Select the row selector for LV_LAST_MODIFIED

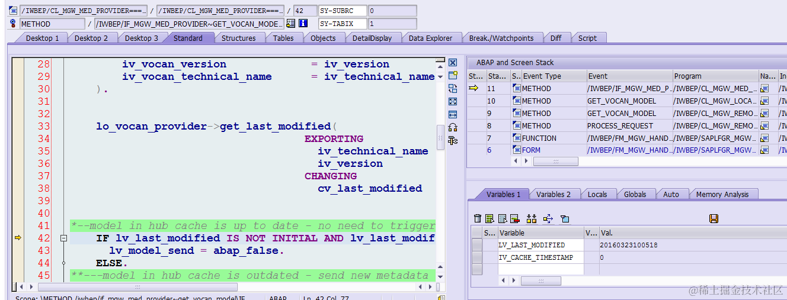pyautogui.click(x=476, y=245)
